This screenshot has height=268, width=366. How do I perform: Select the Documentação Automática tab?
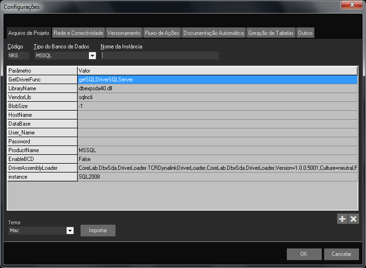[x=213, y=33]
